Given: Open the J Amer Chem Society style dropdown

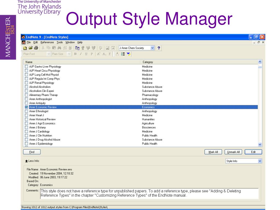Looking at the screenshot, I should [152, 48].
